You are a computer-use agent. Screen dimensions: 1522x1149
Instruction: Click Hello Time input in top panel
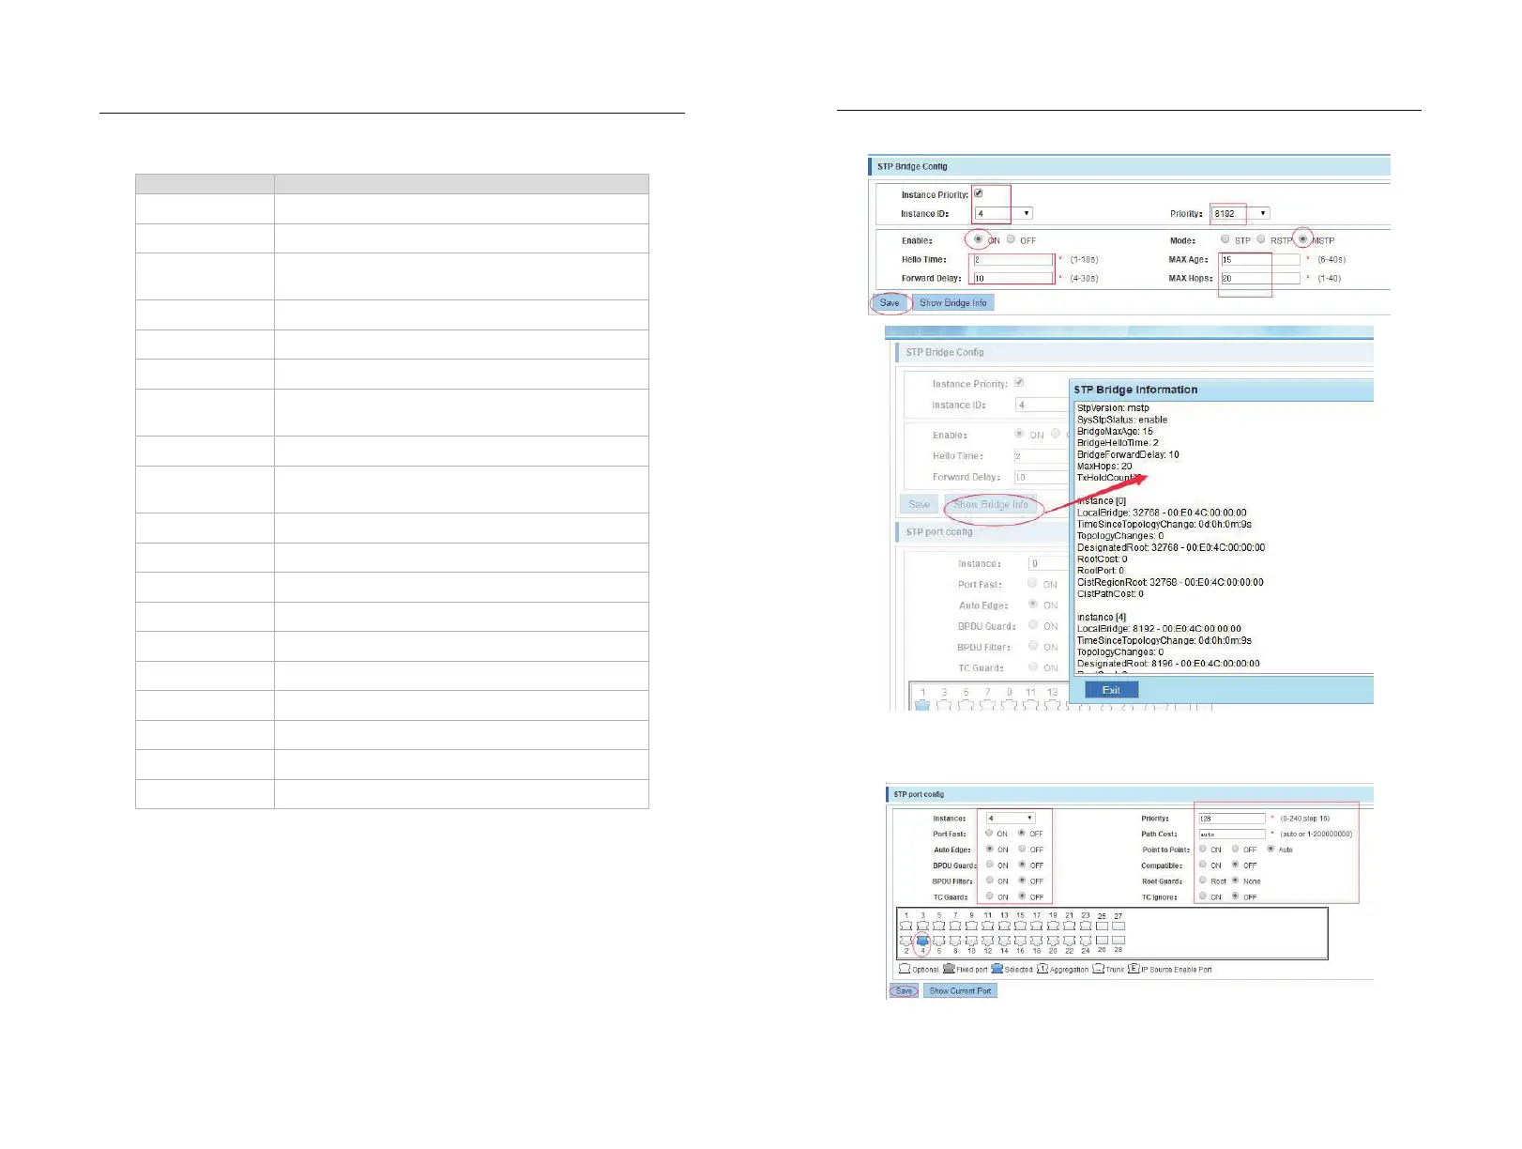[1013, 259]
